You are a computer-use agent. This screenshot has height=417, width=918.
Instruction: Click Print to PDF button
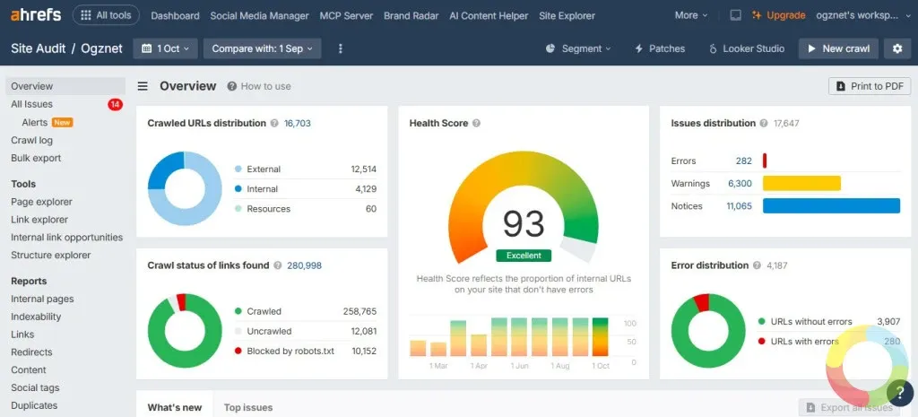(870, 86)
